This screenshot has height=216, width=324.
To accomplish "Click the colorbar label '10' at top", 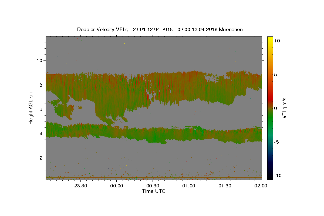I will pyautogui.click(x=277, y=41).
